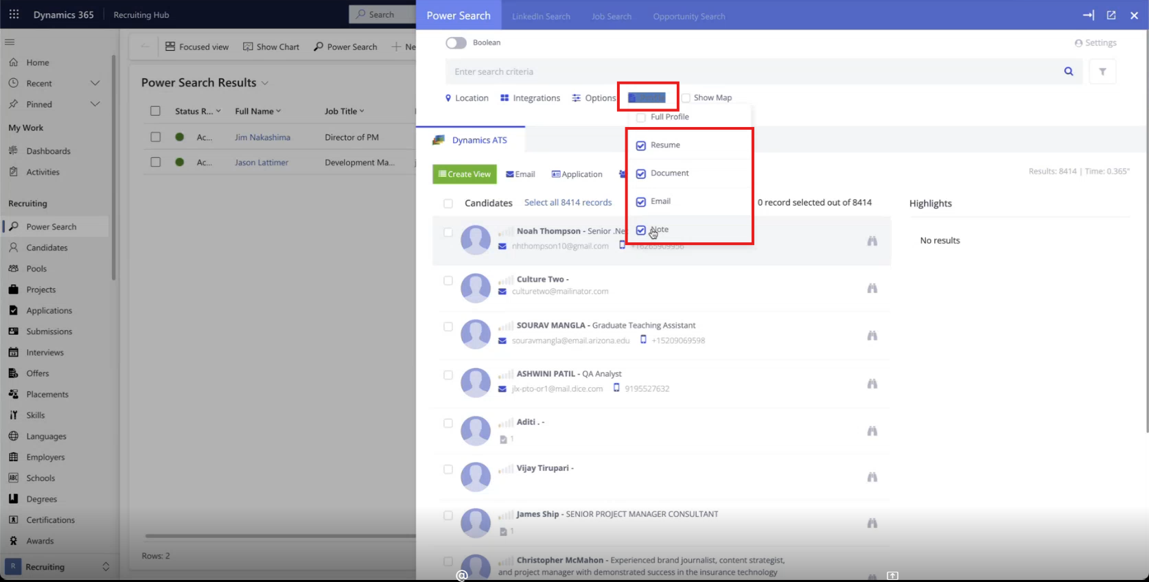This screenshot has height=582, width=1149.
Task: Open Applications in the sidebar
Action: point(49,311)
